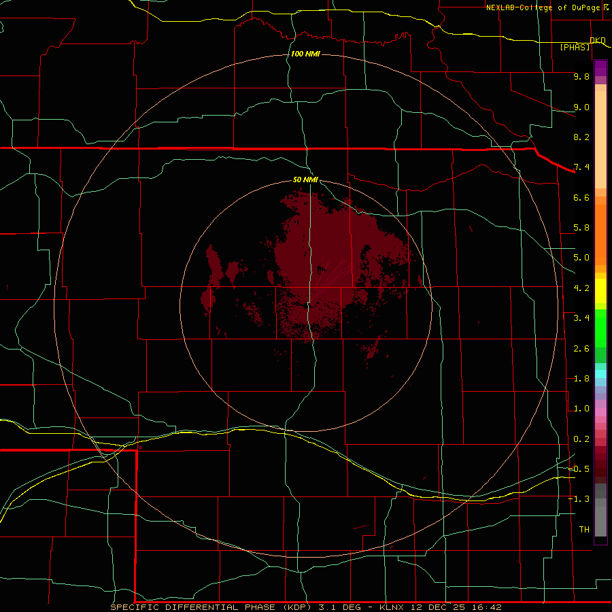
Task: Click the DKD product code label
Action: click(x=598, y=40)
